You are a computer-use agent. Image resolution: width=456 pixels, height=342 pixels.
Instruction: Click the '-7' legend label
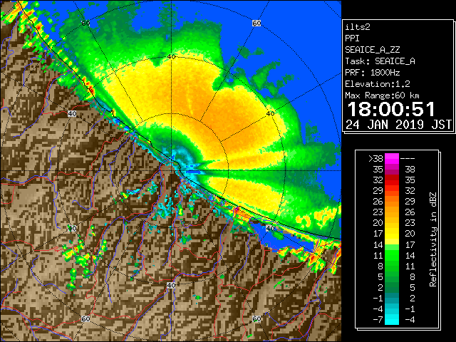pos(378,319)
